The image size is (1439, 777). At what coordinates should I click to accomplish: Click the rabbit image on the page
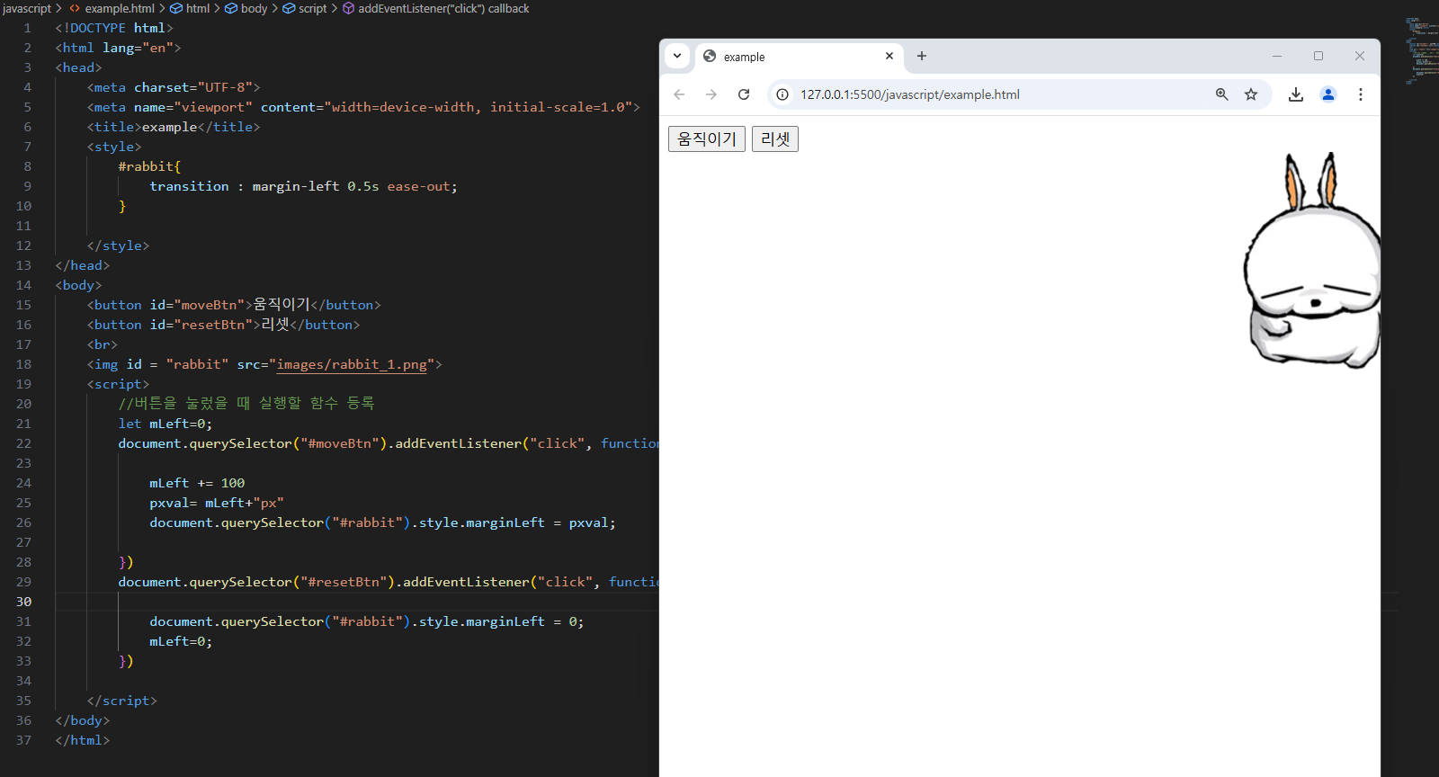[1312, 261]
